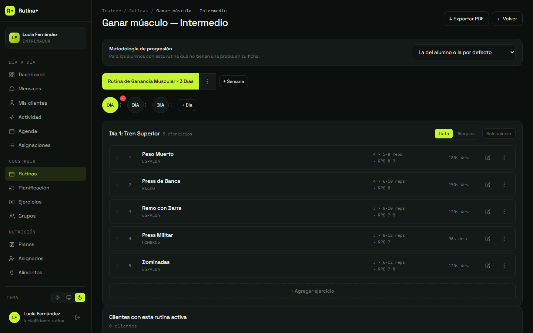Add a new Semana
This screenshot has width=533, height=333.
tap(234, 81)
